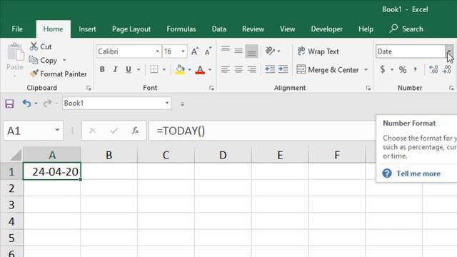This screenshot has width=457, height=257.
Task: Select column D header
Action: (223, 155)
